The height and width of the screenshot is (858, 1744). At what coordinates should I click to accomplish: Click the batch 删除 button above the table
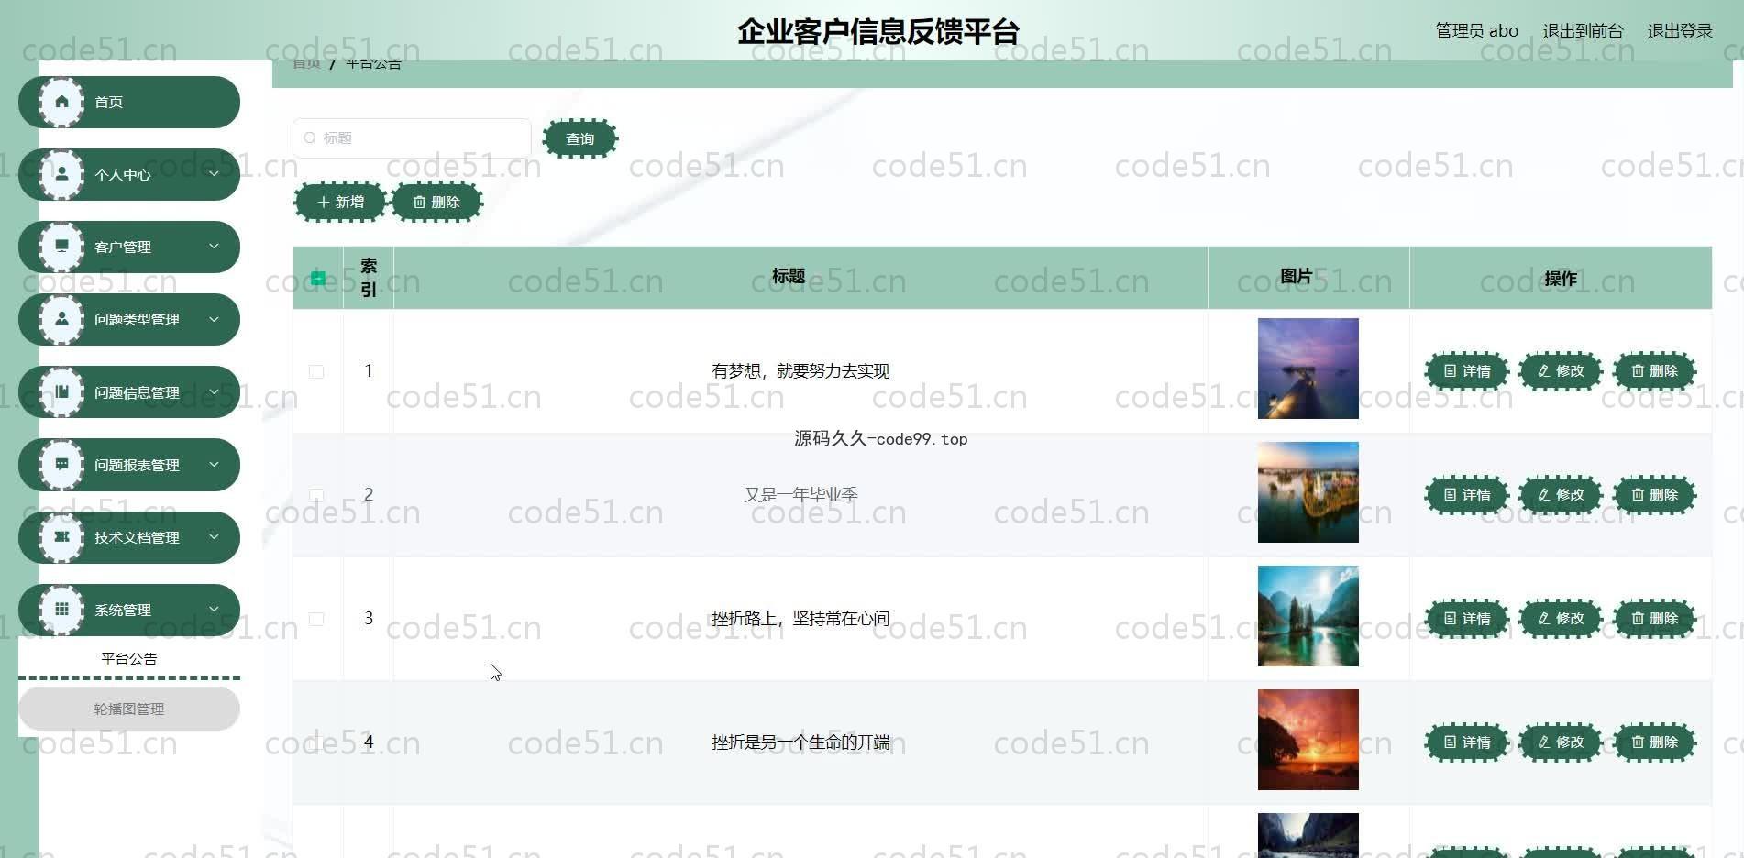point(436,202)
